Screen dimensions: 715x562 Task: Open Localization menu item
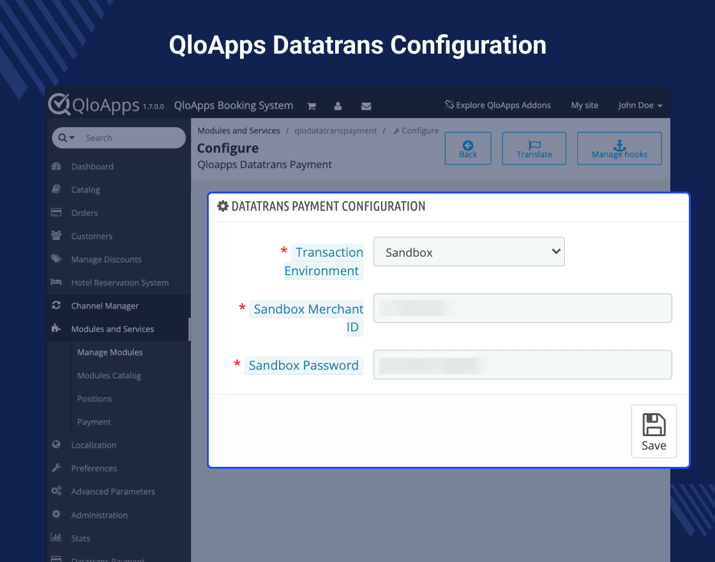pos(93,445)
